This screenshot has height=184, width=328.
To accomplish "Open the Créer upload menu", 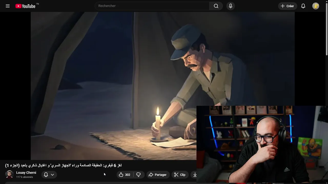I will point(288,6).
